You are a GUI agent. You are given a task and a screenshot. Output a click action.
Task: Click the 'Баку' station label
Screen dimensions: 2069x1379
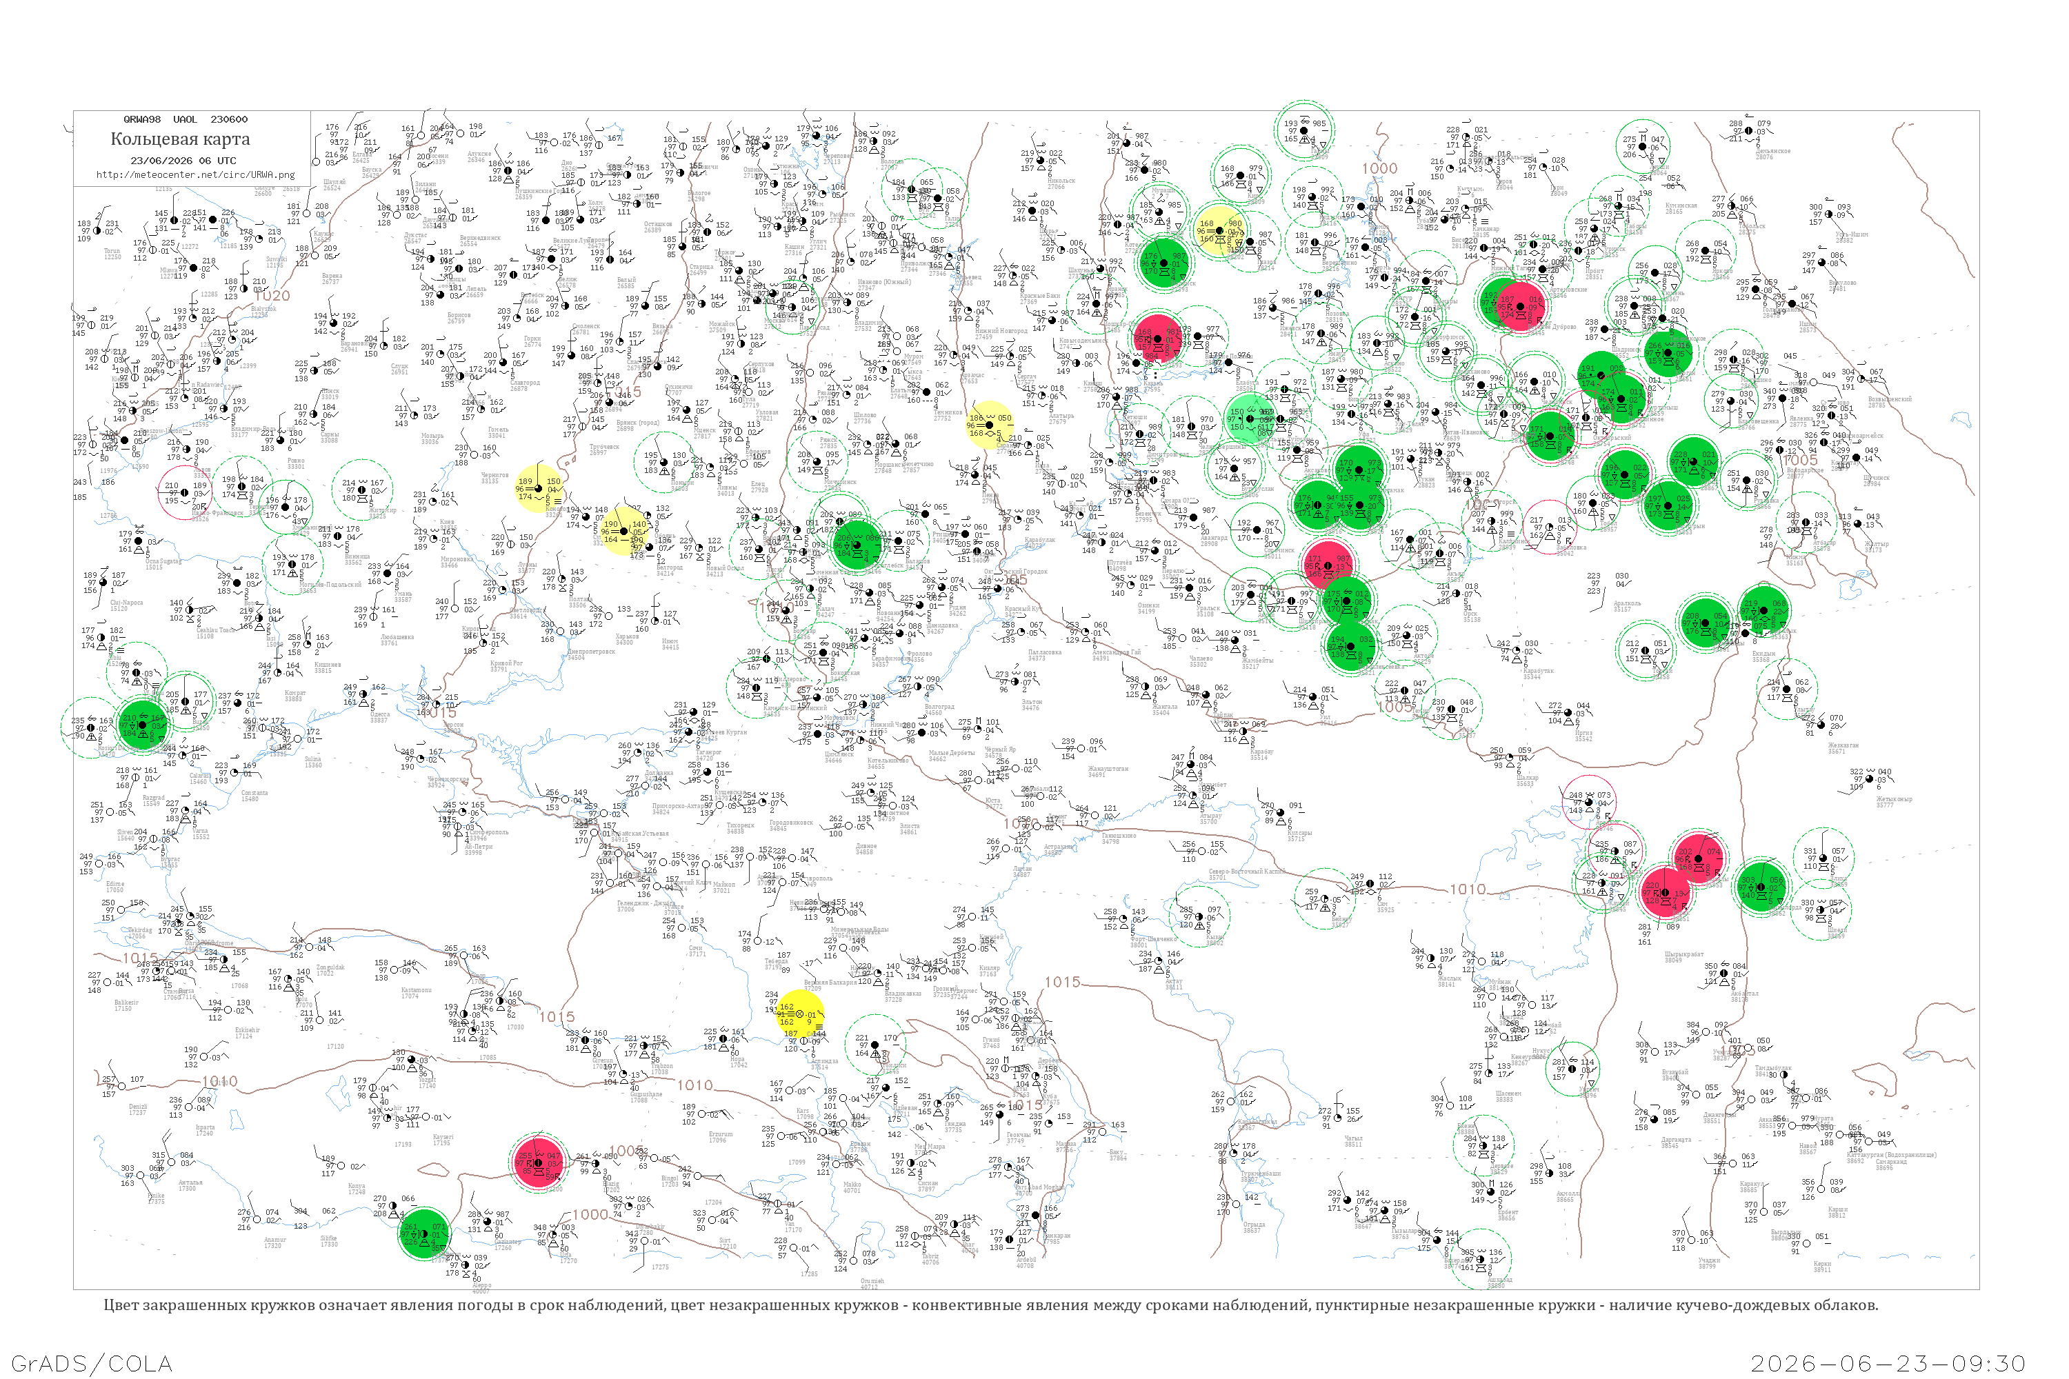pos(1117,1151)
